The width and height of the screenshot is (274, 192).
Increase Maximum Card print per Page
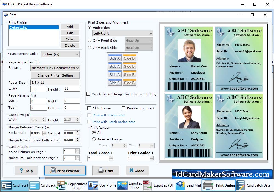77,157
